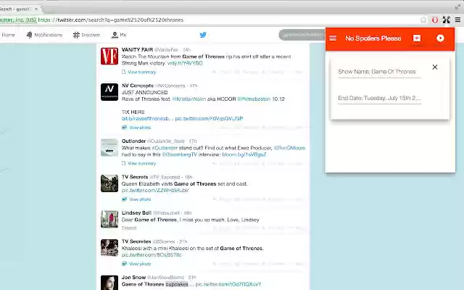Open @Primeboston mention link
Viewport: 464px width, 290px height.
click(x=254, y=99)
